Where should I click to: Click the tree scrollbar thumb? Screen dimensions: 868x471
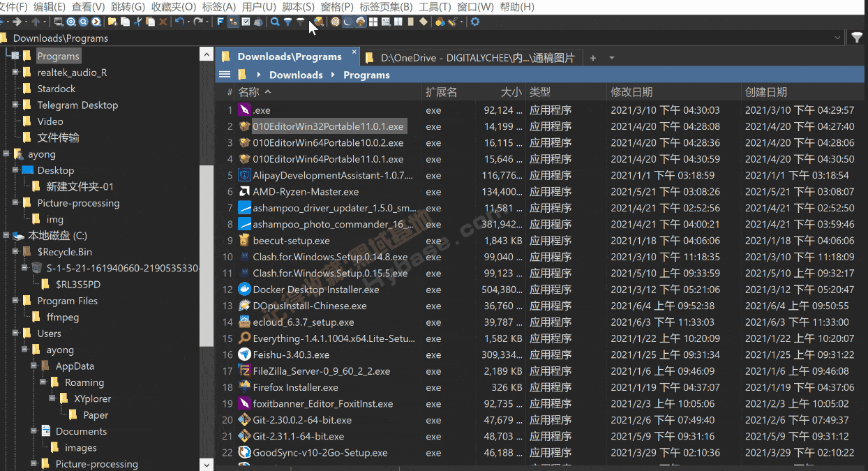tap(206, 255)
